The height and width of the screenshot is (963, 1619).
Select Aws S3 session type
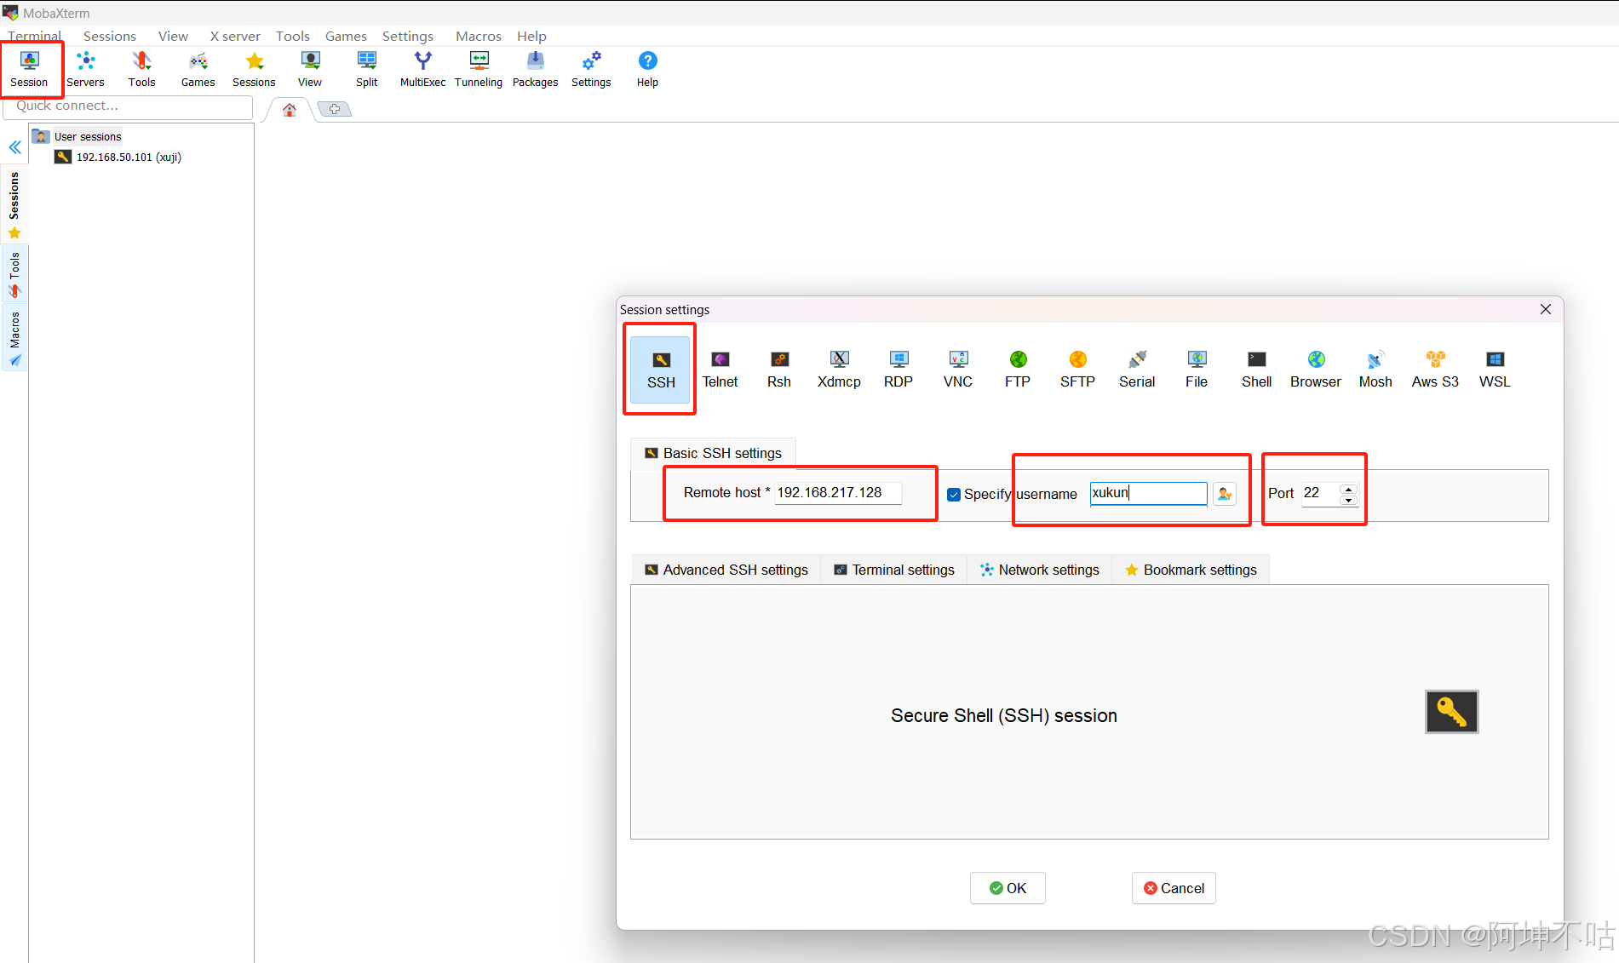tap(1435, 370)
